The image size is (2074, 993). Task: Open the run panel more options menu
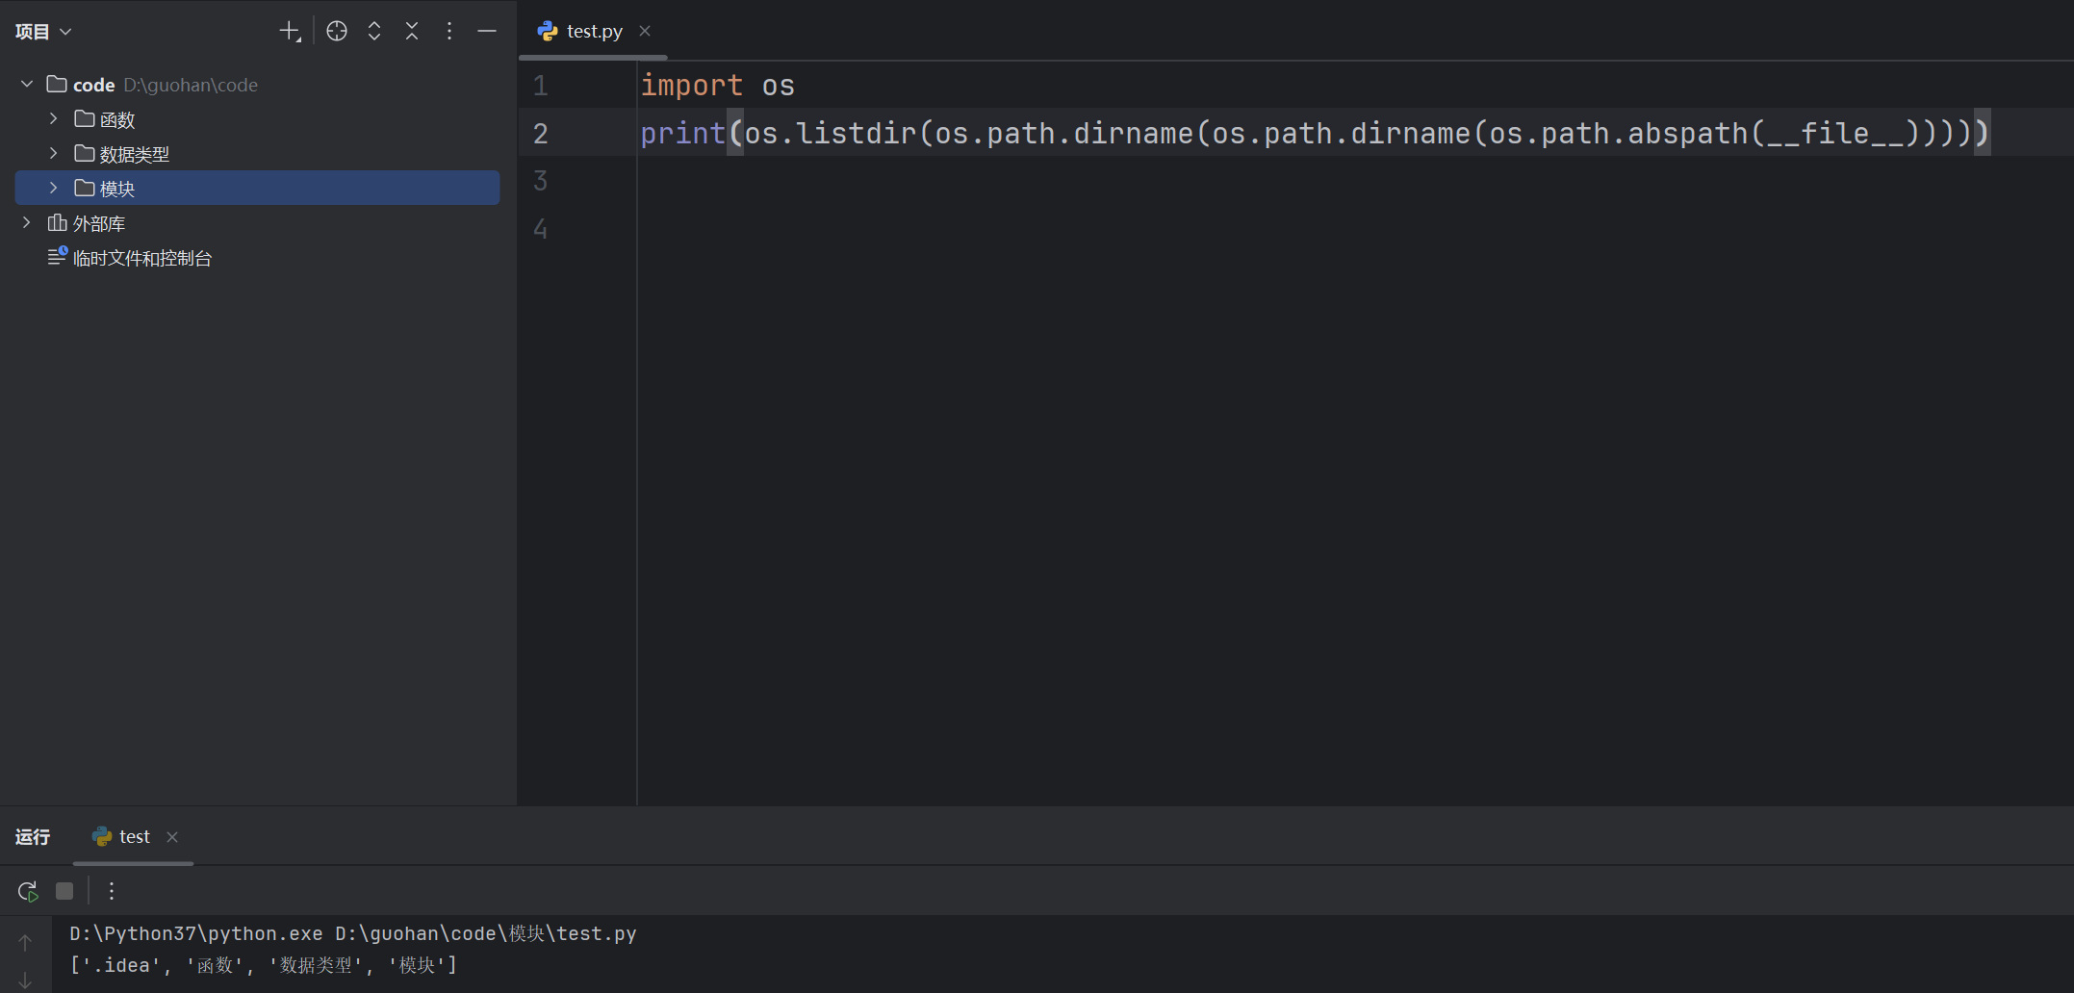(112, 891)
